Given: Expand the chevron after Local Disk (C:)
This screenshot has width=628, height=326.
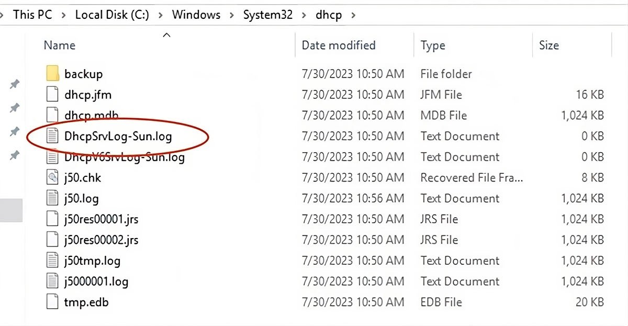Looking at the screenshot, I should pos(161,15).
